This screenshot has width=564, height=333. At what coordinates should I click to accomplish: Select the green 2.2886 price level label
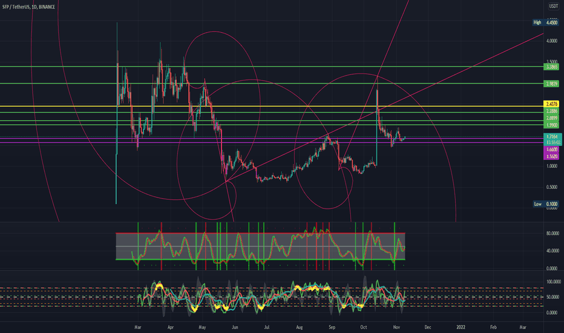551,111
